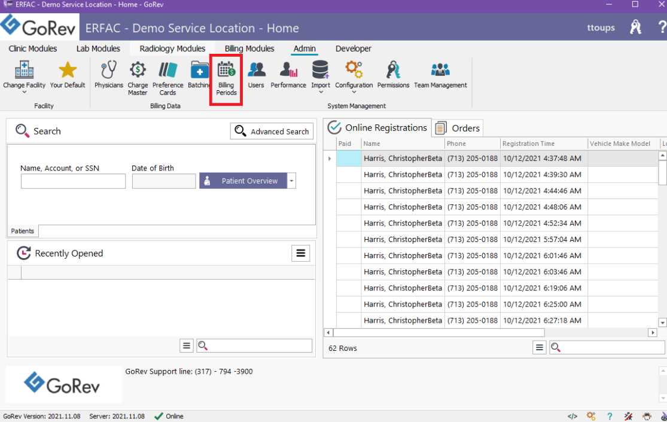The image size is (667, 422).
Task: Open the Batching folder icon
Action: pyautogui.click(x=199, y=70)
